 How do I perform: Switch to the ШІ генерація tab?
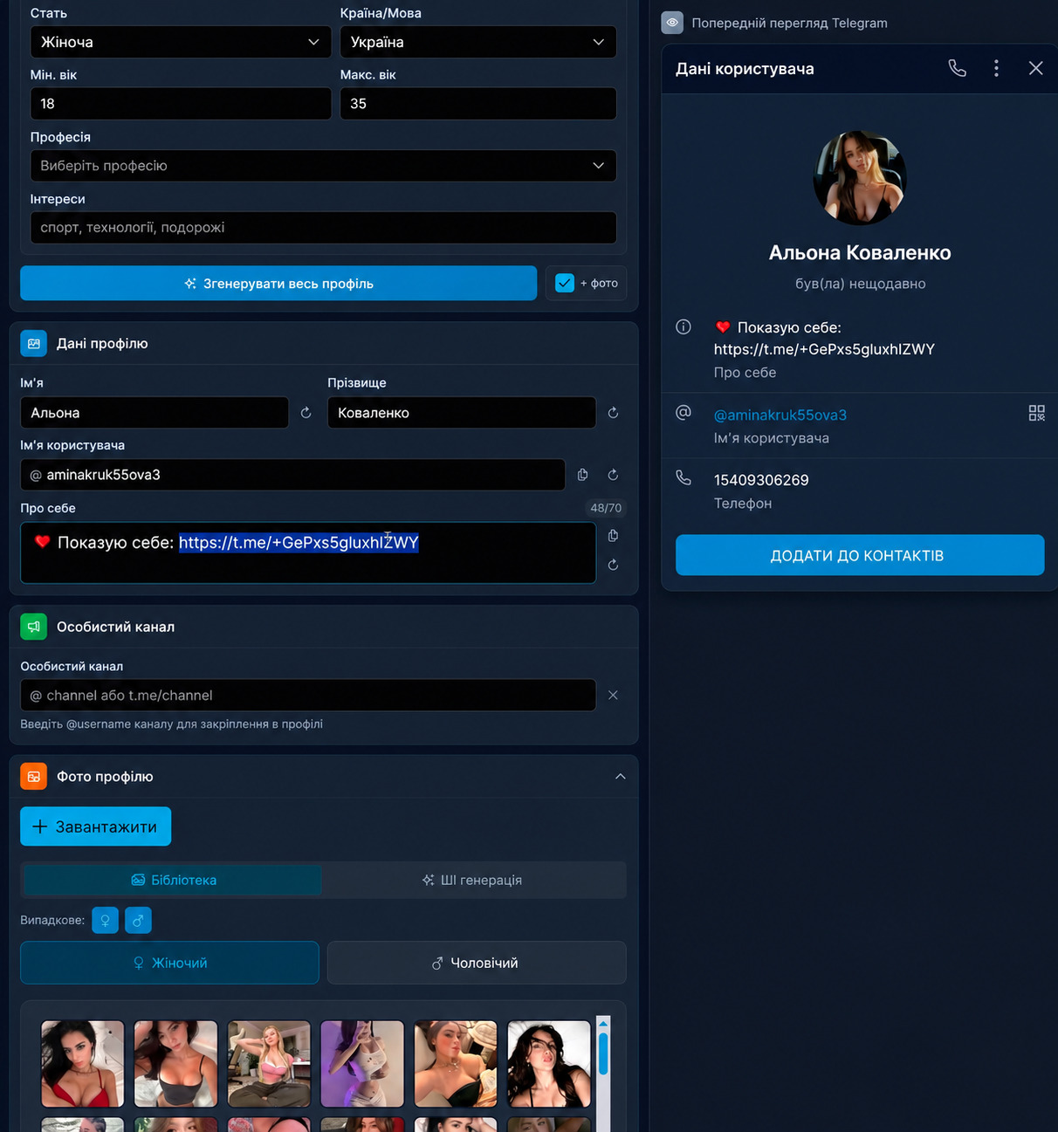click(472, 880)
